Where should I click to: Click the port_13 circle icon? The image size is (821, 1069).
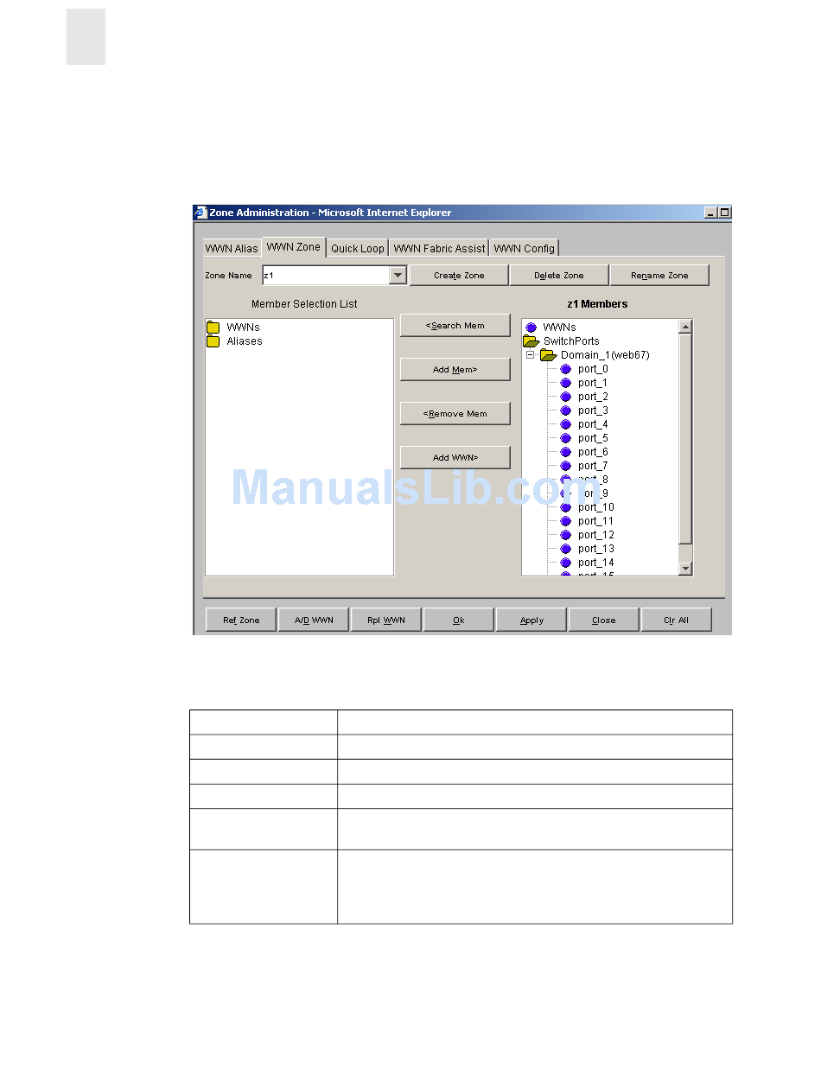566,549
